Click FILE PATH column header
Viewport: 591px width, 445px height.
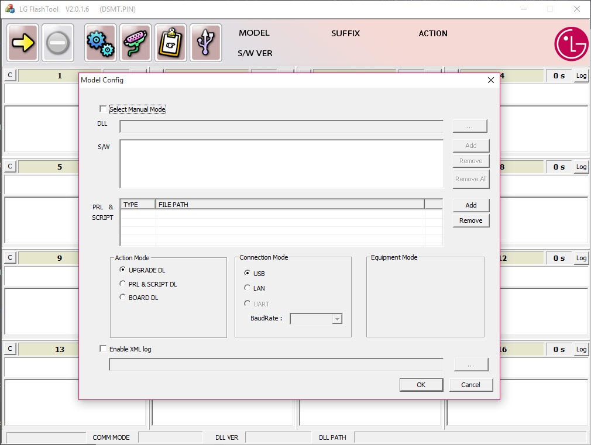[290, 205]
